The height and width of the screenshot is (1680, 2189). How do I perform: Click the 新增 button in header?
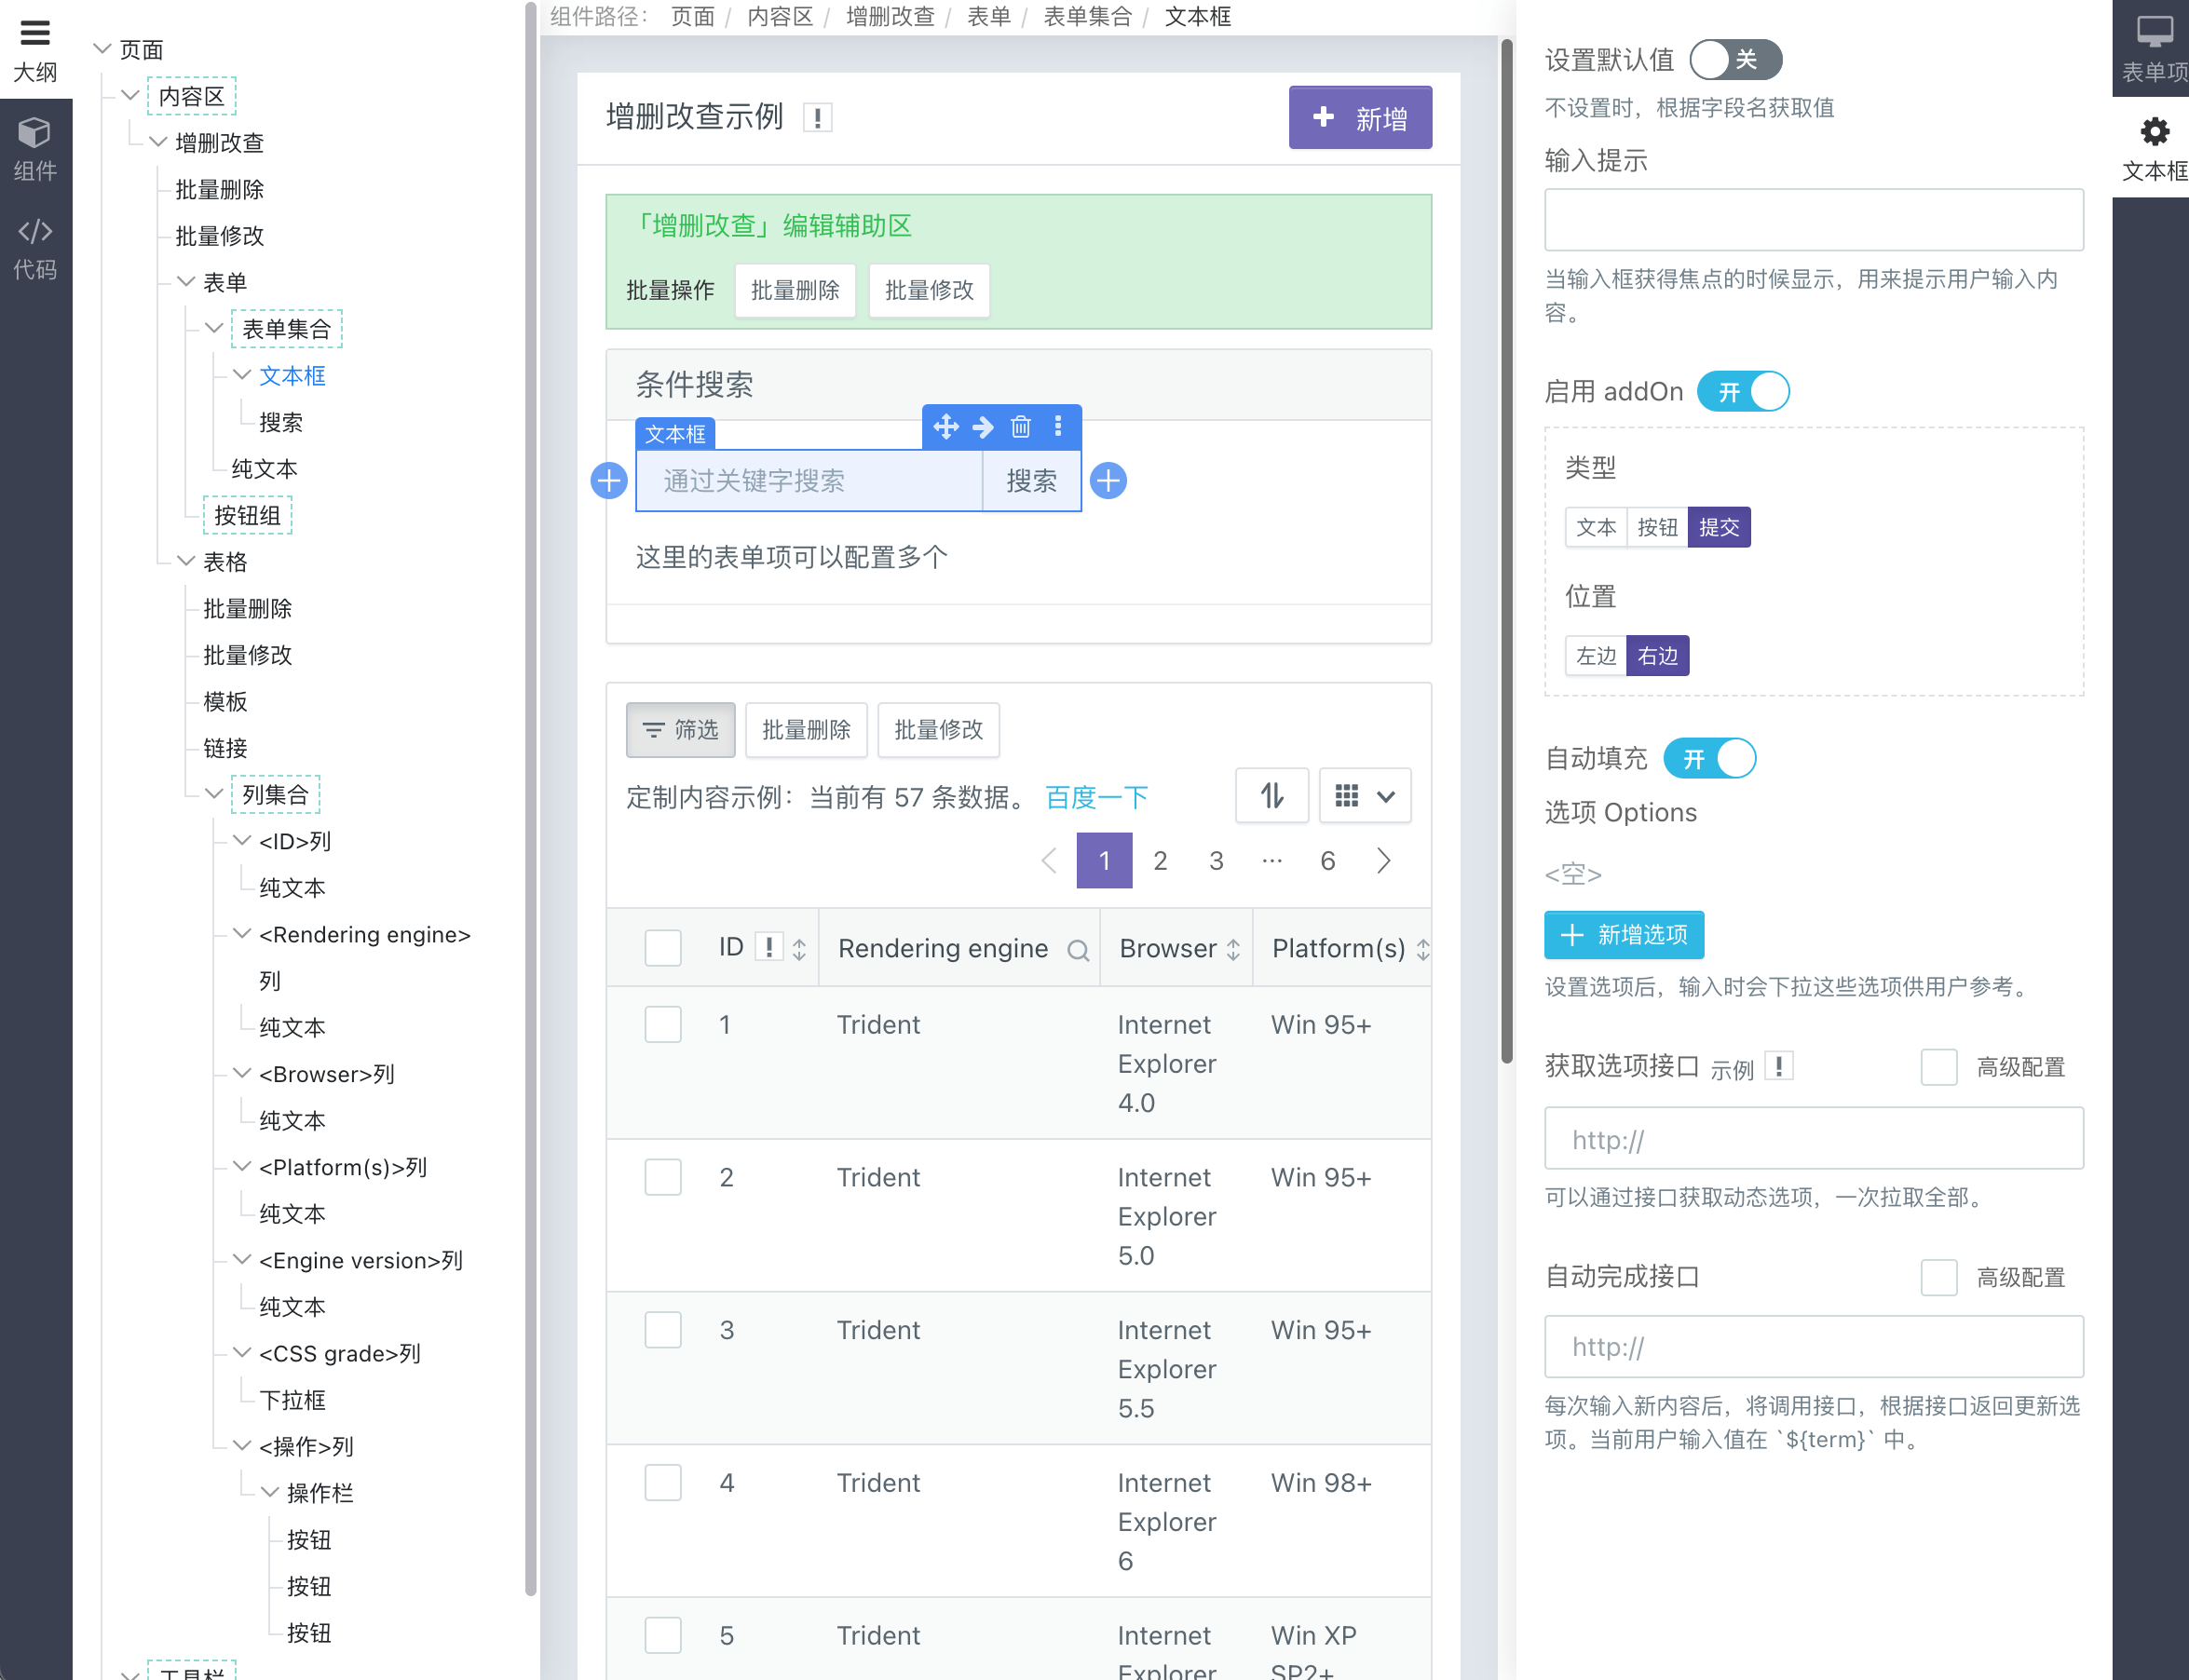tap(1359, 118)
